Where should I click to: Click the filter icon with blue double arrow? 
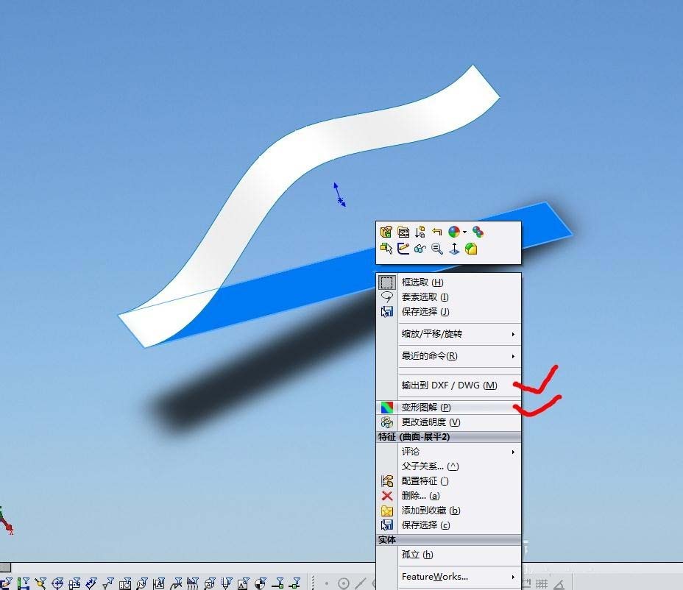tap(91, 583)
